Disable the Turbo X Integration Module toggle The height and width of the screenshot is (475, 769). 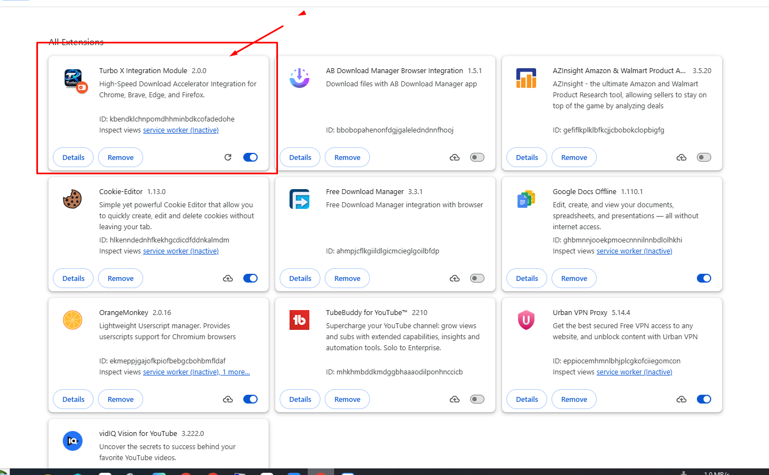[x=250, y=157]
